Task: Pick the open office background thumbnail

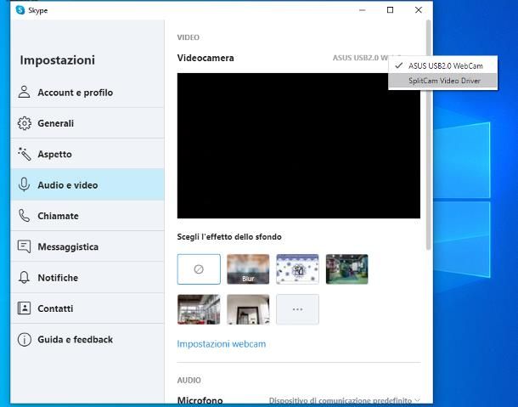Action: [199, 309]
